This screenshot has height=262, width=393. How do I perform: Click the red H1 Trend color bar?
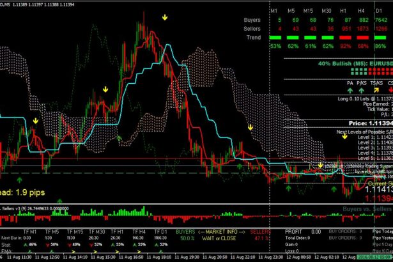(x=344, y=37)
